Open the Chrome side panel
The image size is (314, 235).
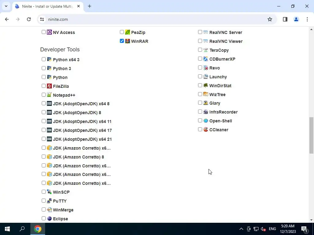(285, 19)
